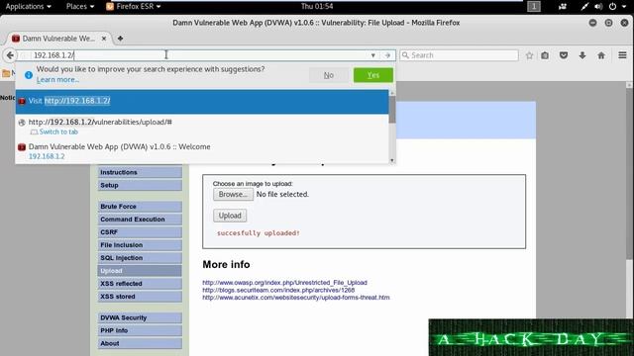Viewport: 634px width, 356px height.
Task: Open the power menu icon
Action: [x=613, y=7]
